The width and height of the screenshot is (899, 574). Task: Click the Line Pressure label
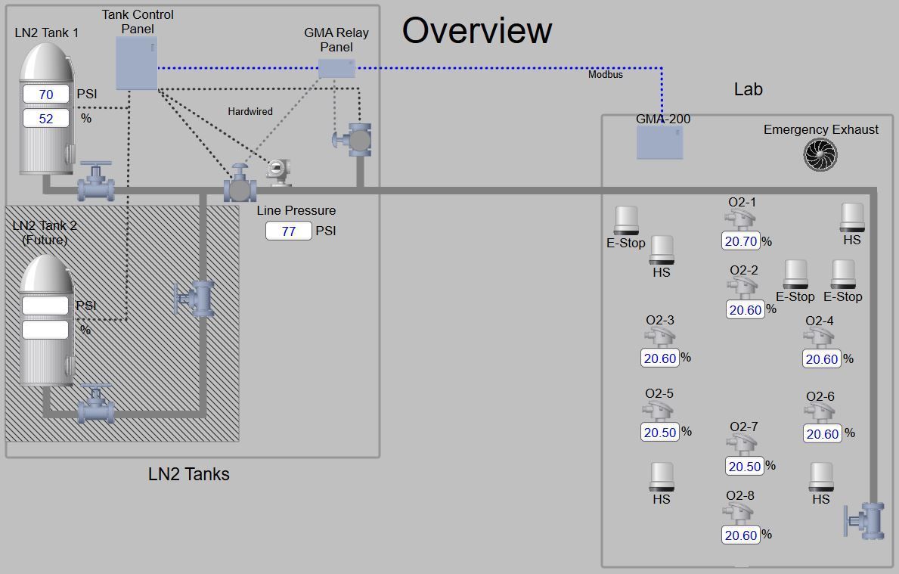(296, 210)
